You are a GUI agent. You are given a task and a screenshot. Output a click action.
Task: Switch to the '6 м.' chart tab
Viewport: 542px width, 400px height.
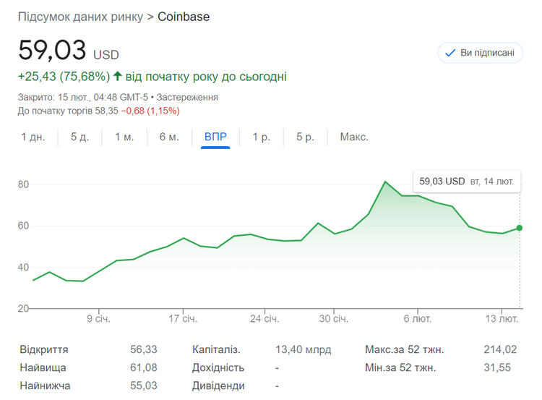click(x=169, y=137)
